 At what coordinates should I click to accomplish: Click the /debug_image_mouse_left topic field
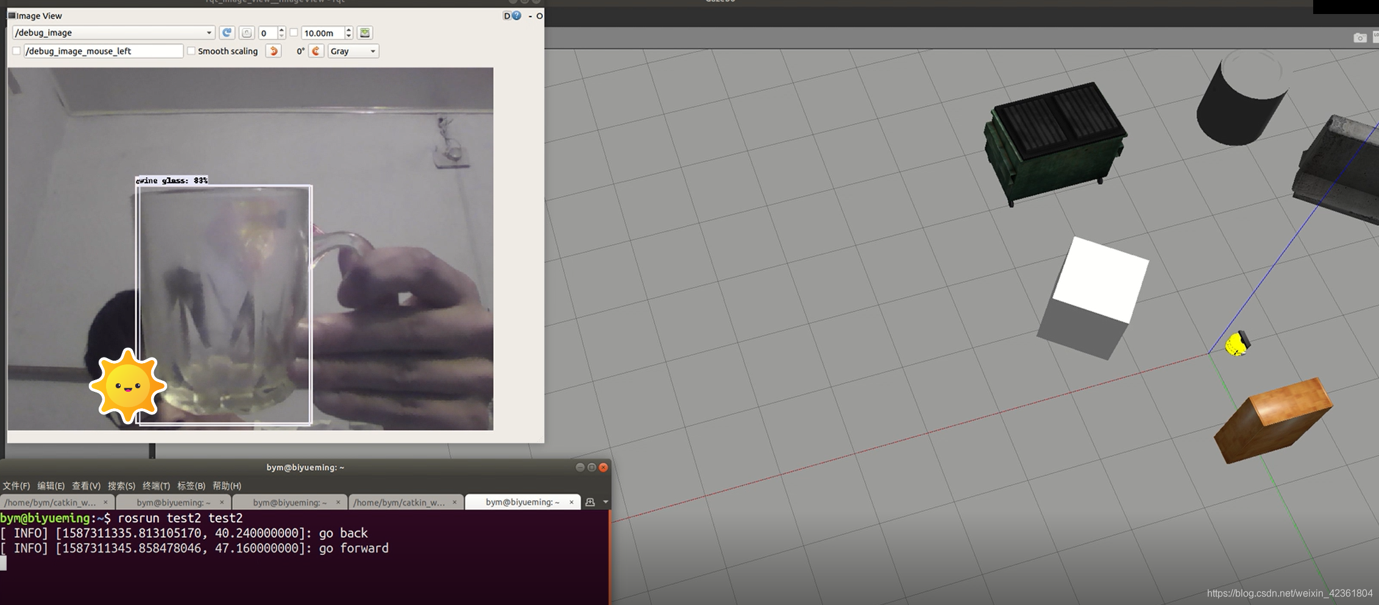point(104,51)
